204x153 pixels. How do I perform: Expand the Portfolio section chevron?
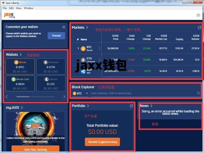[88, 106]
